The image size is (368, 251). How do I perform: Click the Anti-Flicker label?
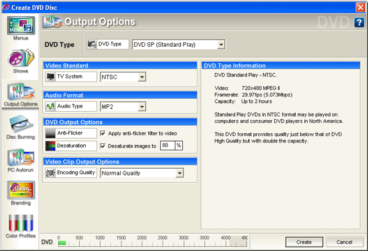[70, 133]
